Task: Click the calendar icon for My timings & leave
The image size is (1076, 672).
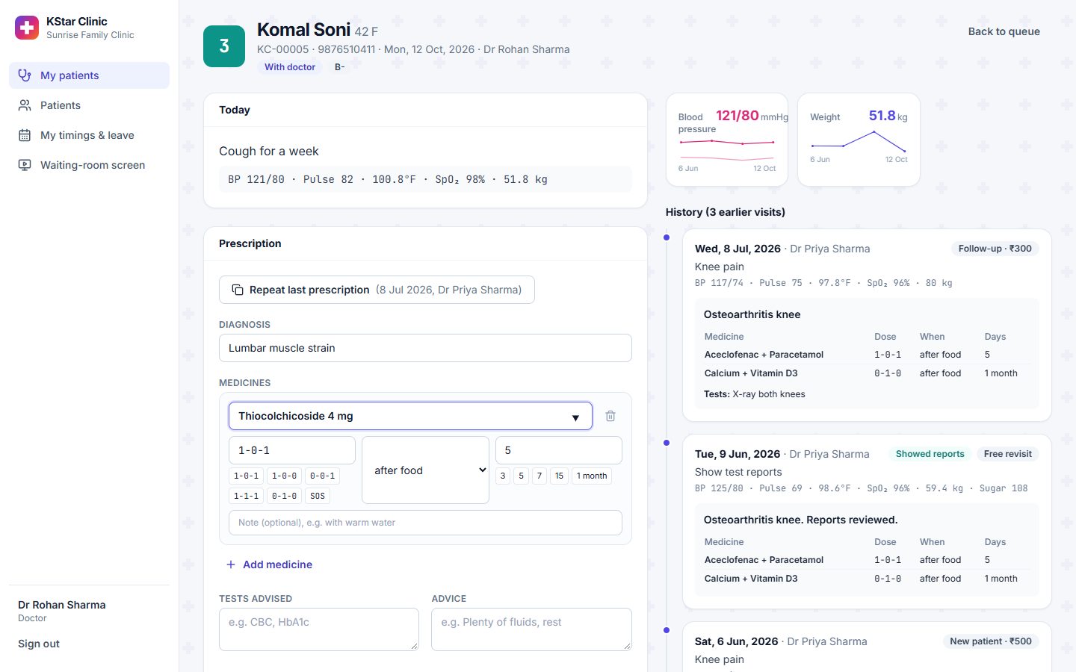Action: (25, 135)
